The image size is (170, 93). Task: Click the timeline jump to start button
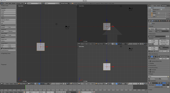tap(56, 92)
